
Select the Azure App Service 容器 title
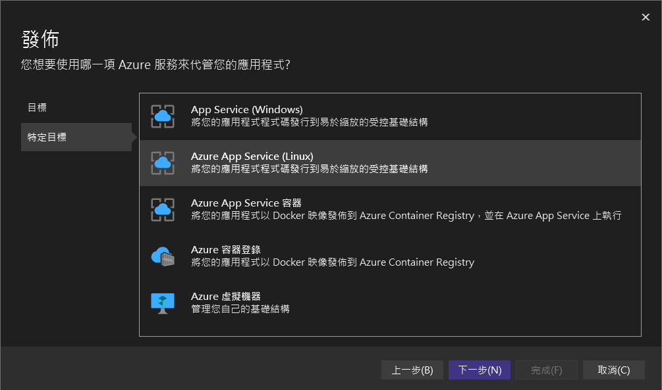point(246,203)
